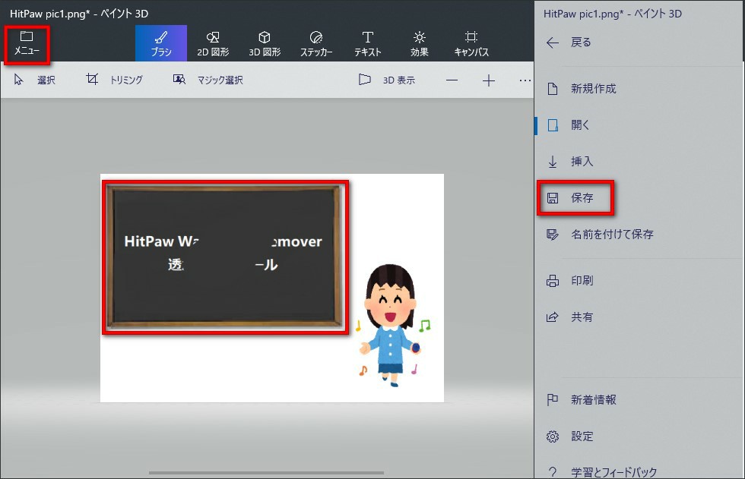The width and height of the screenshot is (745, 479).
Task: Open the キャンバス canvas tab
Action: [471, 43]
